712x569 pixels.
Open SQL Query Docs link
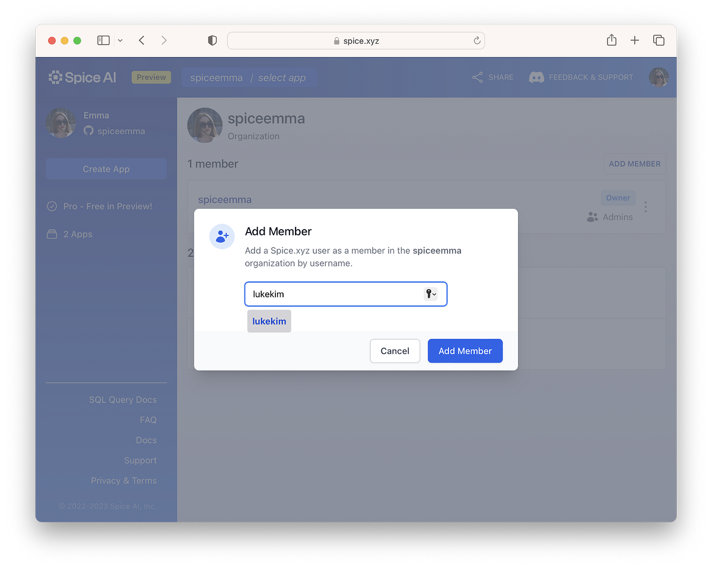pos(123,399)
